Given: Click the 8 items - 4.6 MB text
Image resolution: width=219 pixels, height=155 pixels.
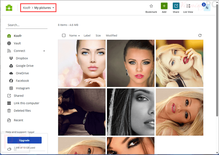Looking at the screenshot, I should (68, 25).
